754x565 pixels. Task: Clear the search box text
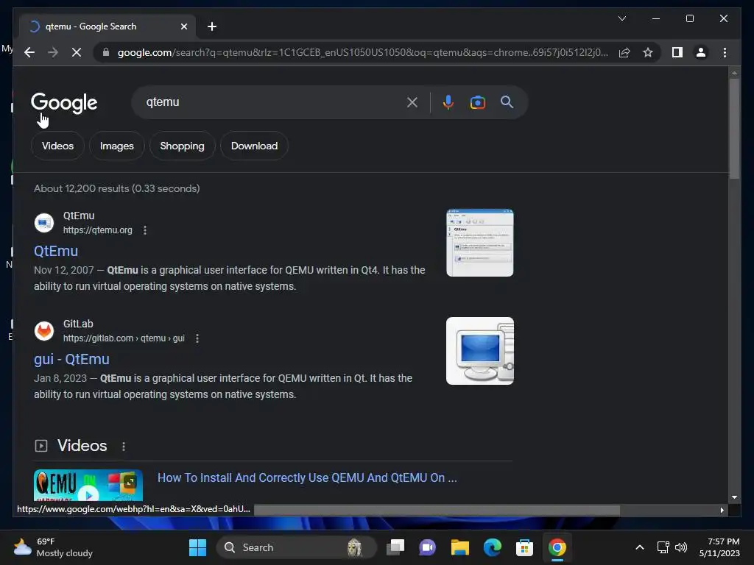point(412,102)
